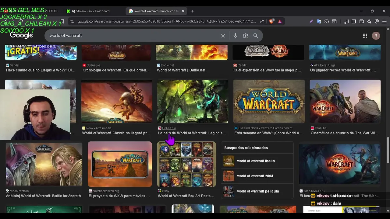Open the Legion green demon image
Viewport: 390px width, 219px height.
pos(193,101)
